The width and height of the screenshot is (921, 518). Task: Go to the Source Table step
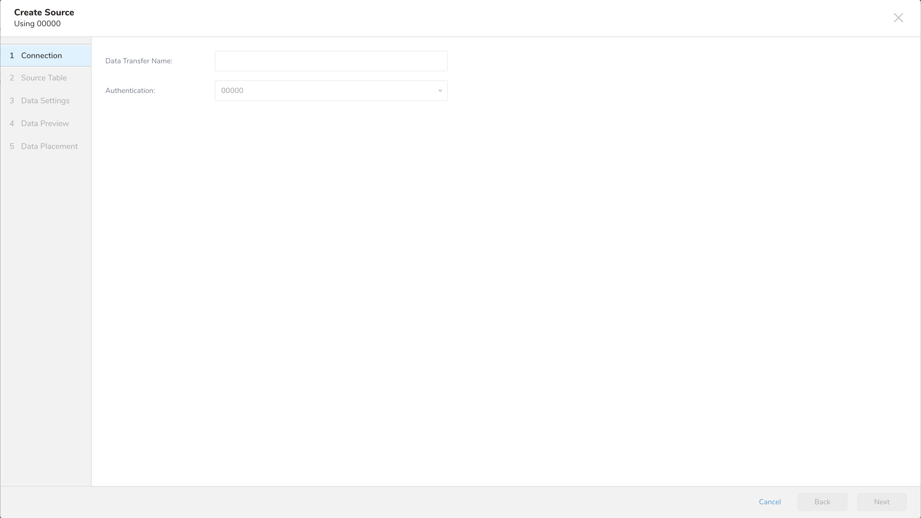(x=46, y=78)
